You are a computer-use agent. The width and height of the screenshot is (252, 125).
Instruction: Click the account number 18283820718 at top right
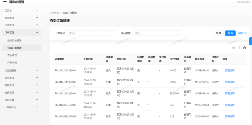tap(243, 2)
